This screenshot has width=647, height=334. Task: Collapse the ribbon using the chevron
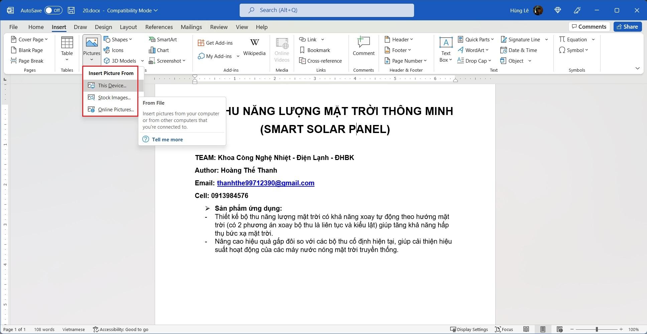pos(637,68)
